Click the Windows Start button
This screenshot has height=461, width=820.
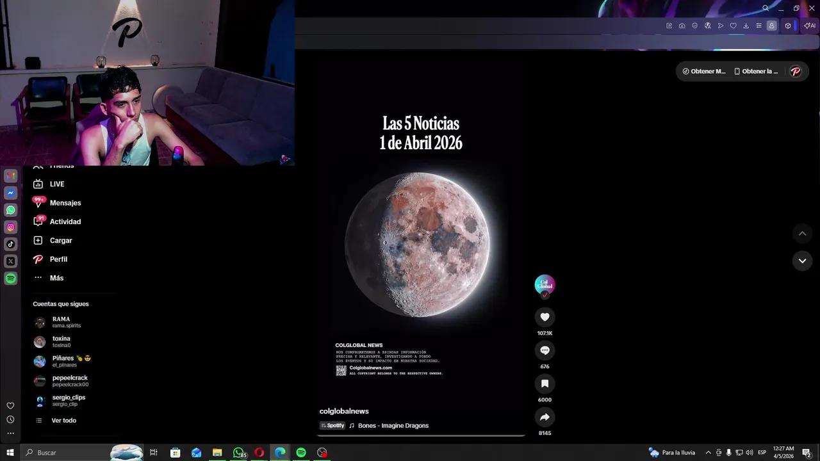(x=10, y=453)
